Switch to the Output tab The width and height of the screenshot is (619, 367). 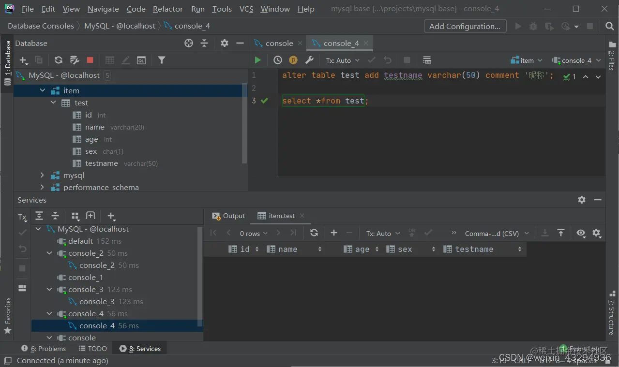[x=229, y=216]
